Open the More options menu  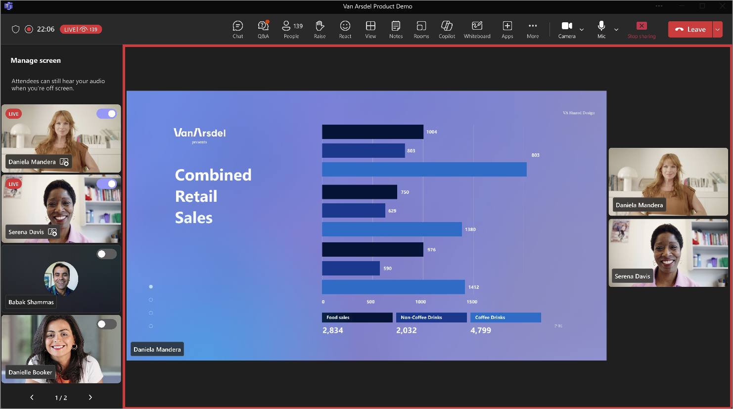pos(533,30)
